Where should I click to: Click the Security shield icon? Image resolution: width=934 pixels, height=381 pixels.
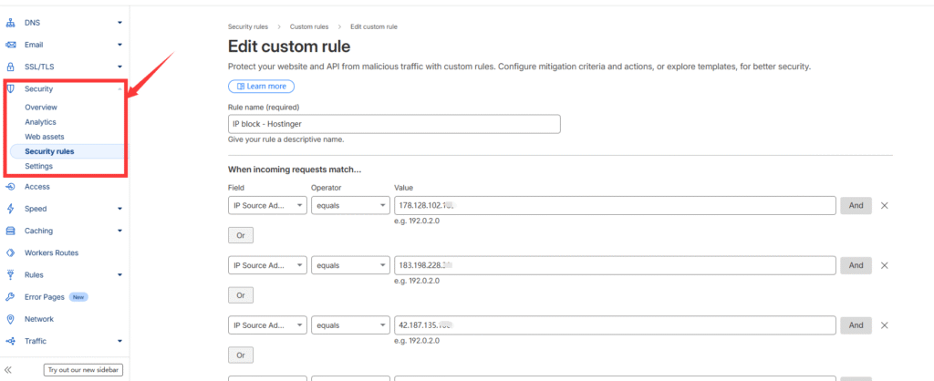tap(11, 88)
